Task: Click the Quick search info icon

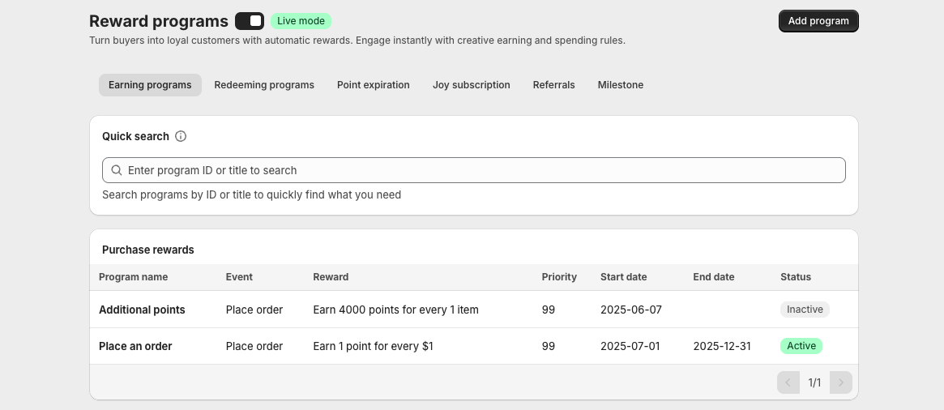Action: click(x=181, y=136)
